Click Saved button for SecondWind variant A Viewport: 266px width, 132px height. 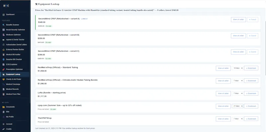[x=252, y=20]
